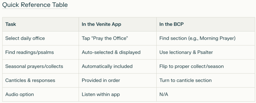Image resolution: width=256 pixels, height=103 pixels.
Task: Click the Automatically included cell
Action: coord(117,66)
